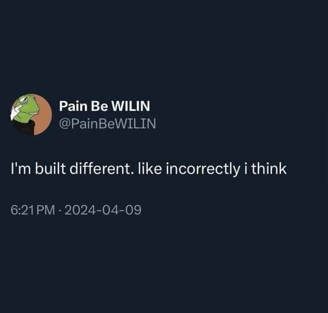Click "I'm" at the tweet's start

click(x=20, y=169)
